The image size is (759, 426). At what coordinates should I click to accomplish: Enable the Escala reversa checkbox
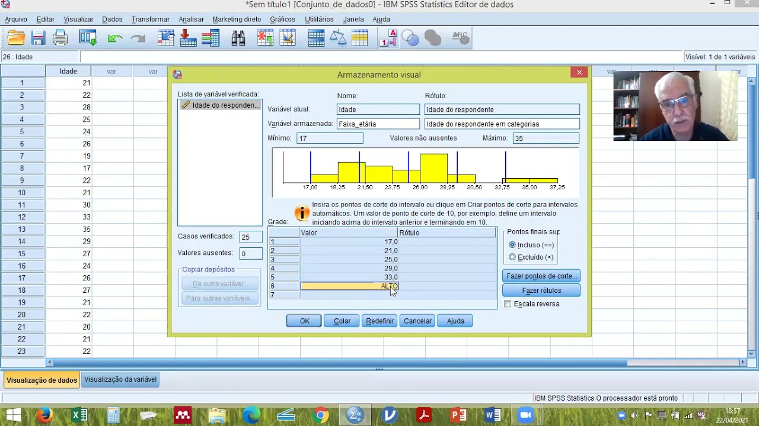pos(508,304)
